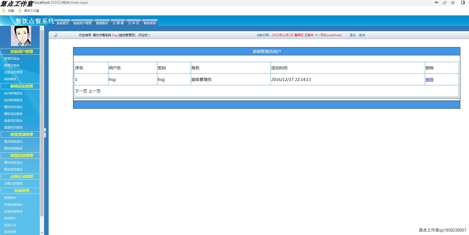Open the 万年历 tab

(x=134, y=23)
